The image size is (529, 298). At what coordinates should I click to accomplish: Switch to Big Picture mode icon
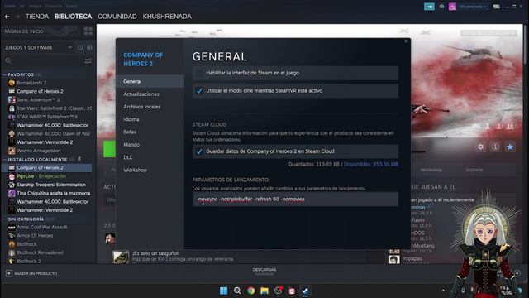pos(496,7)
